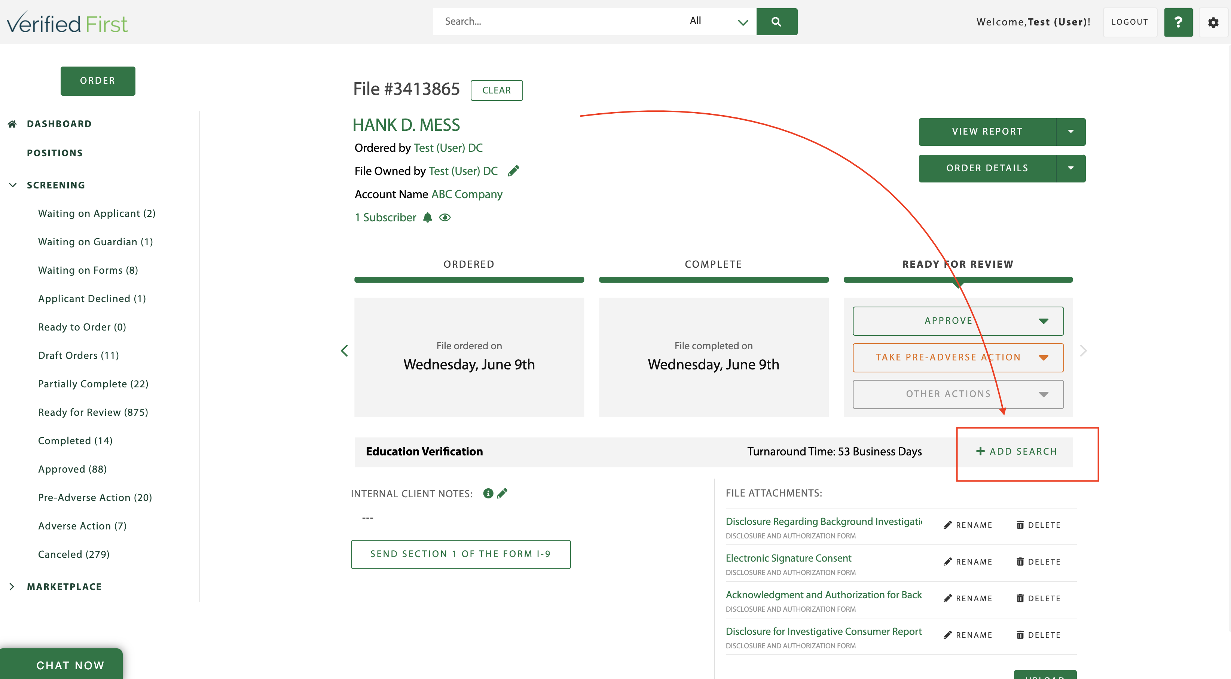The height and width of the screenshot is (679, 1231).
Task: Open the Approve dropdown
Action: coord(958,321)
